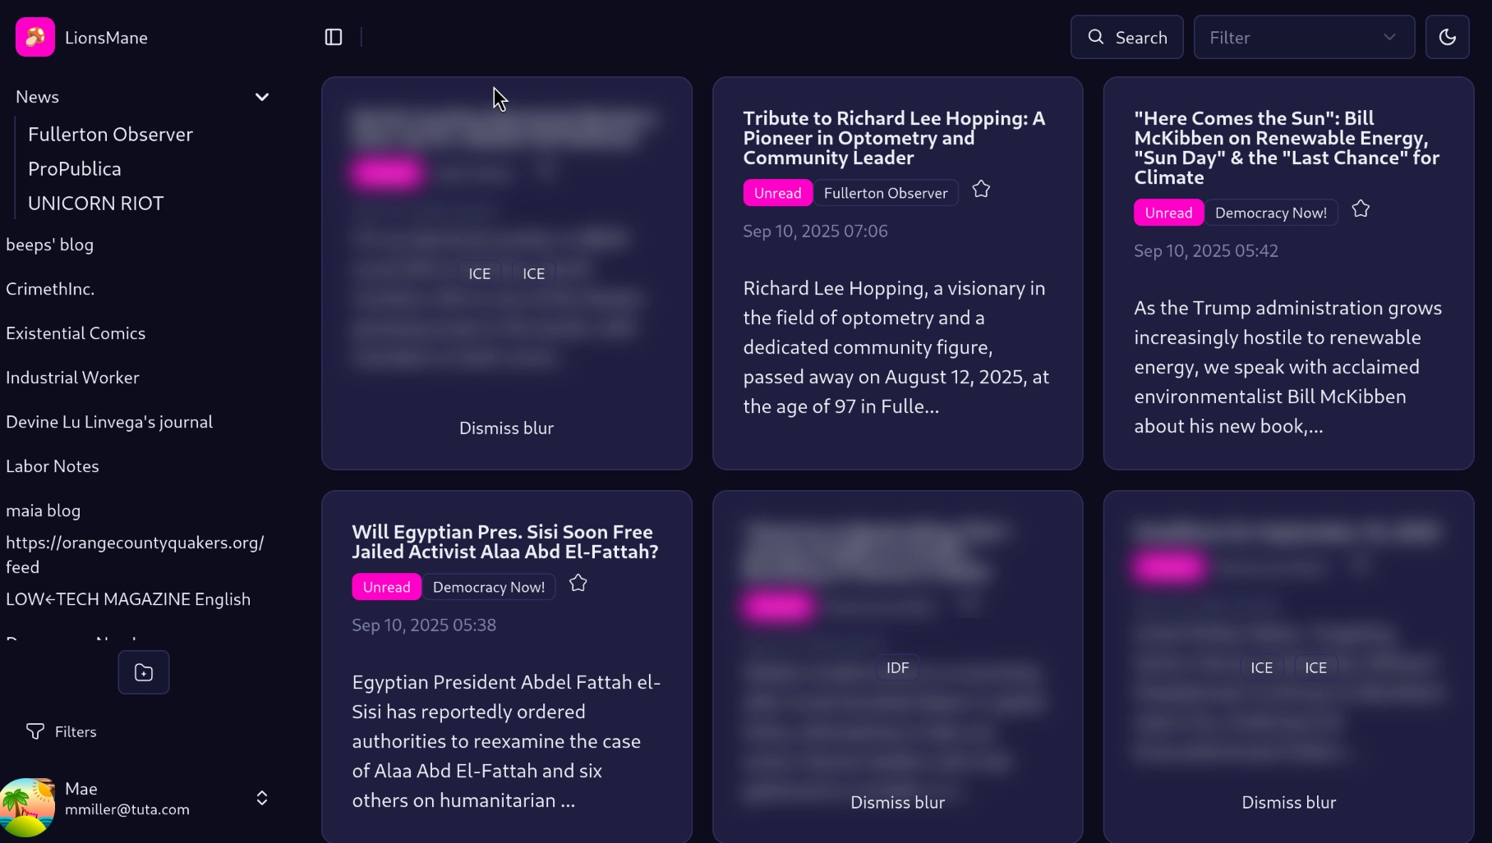The height and width of the screenshot is (843, 1492).
Task: Click the Fullerton Observer source tag
Action: (x=885, y=193)
